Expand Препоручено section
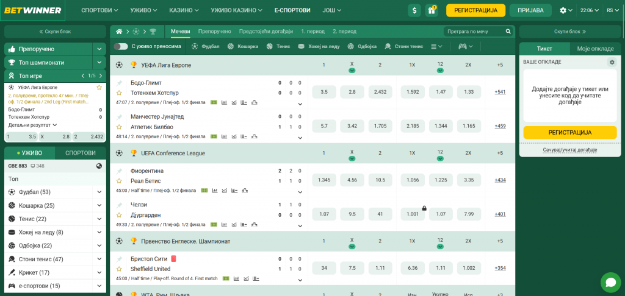The height and width of the screenshot is (296, 625). click(99, 49)
